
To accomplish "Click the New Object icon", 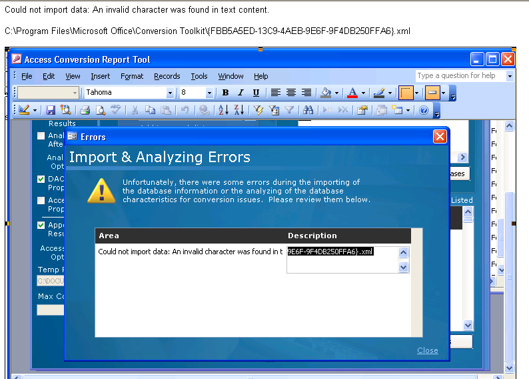I will [x=397, y=110].
